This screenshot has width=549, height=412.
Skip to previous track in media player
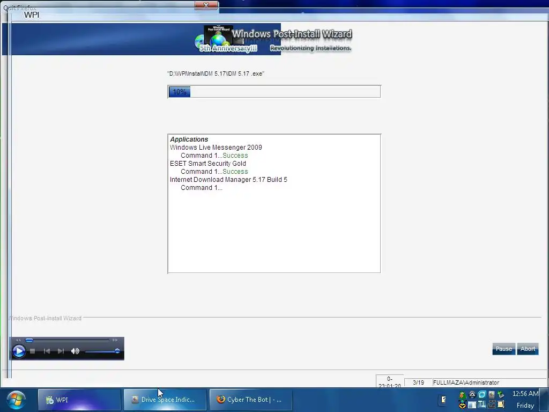pyautogui.click(x=47, y=351)
